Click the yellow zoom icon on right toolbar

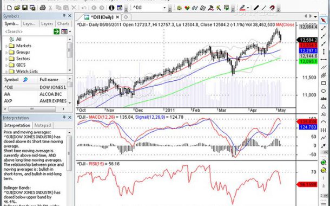coord(324,170)
